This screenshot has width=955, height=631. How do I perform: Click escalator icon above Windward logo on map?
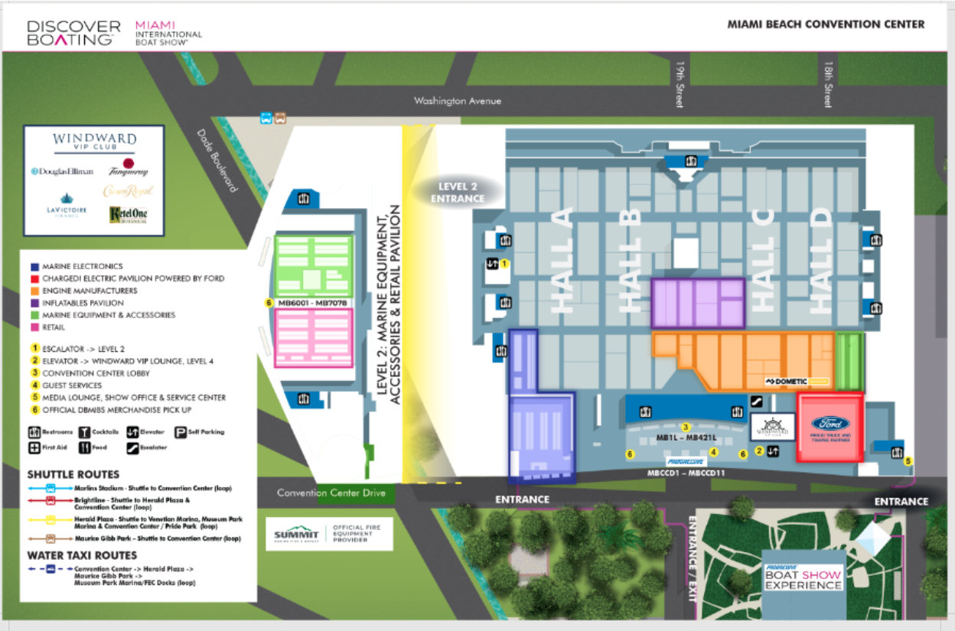tap(756, 400)
